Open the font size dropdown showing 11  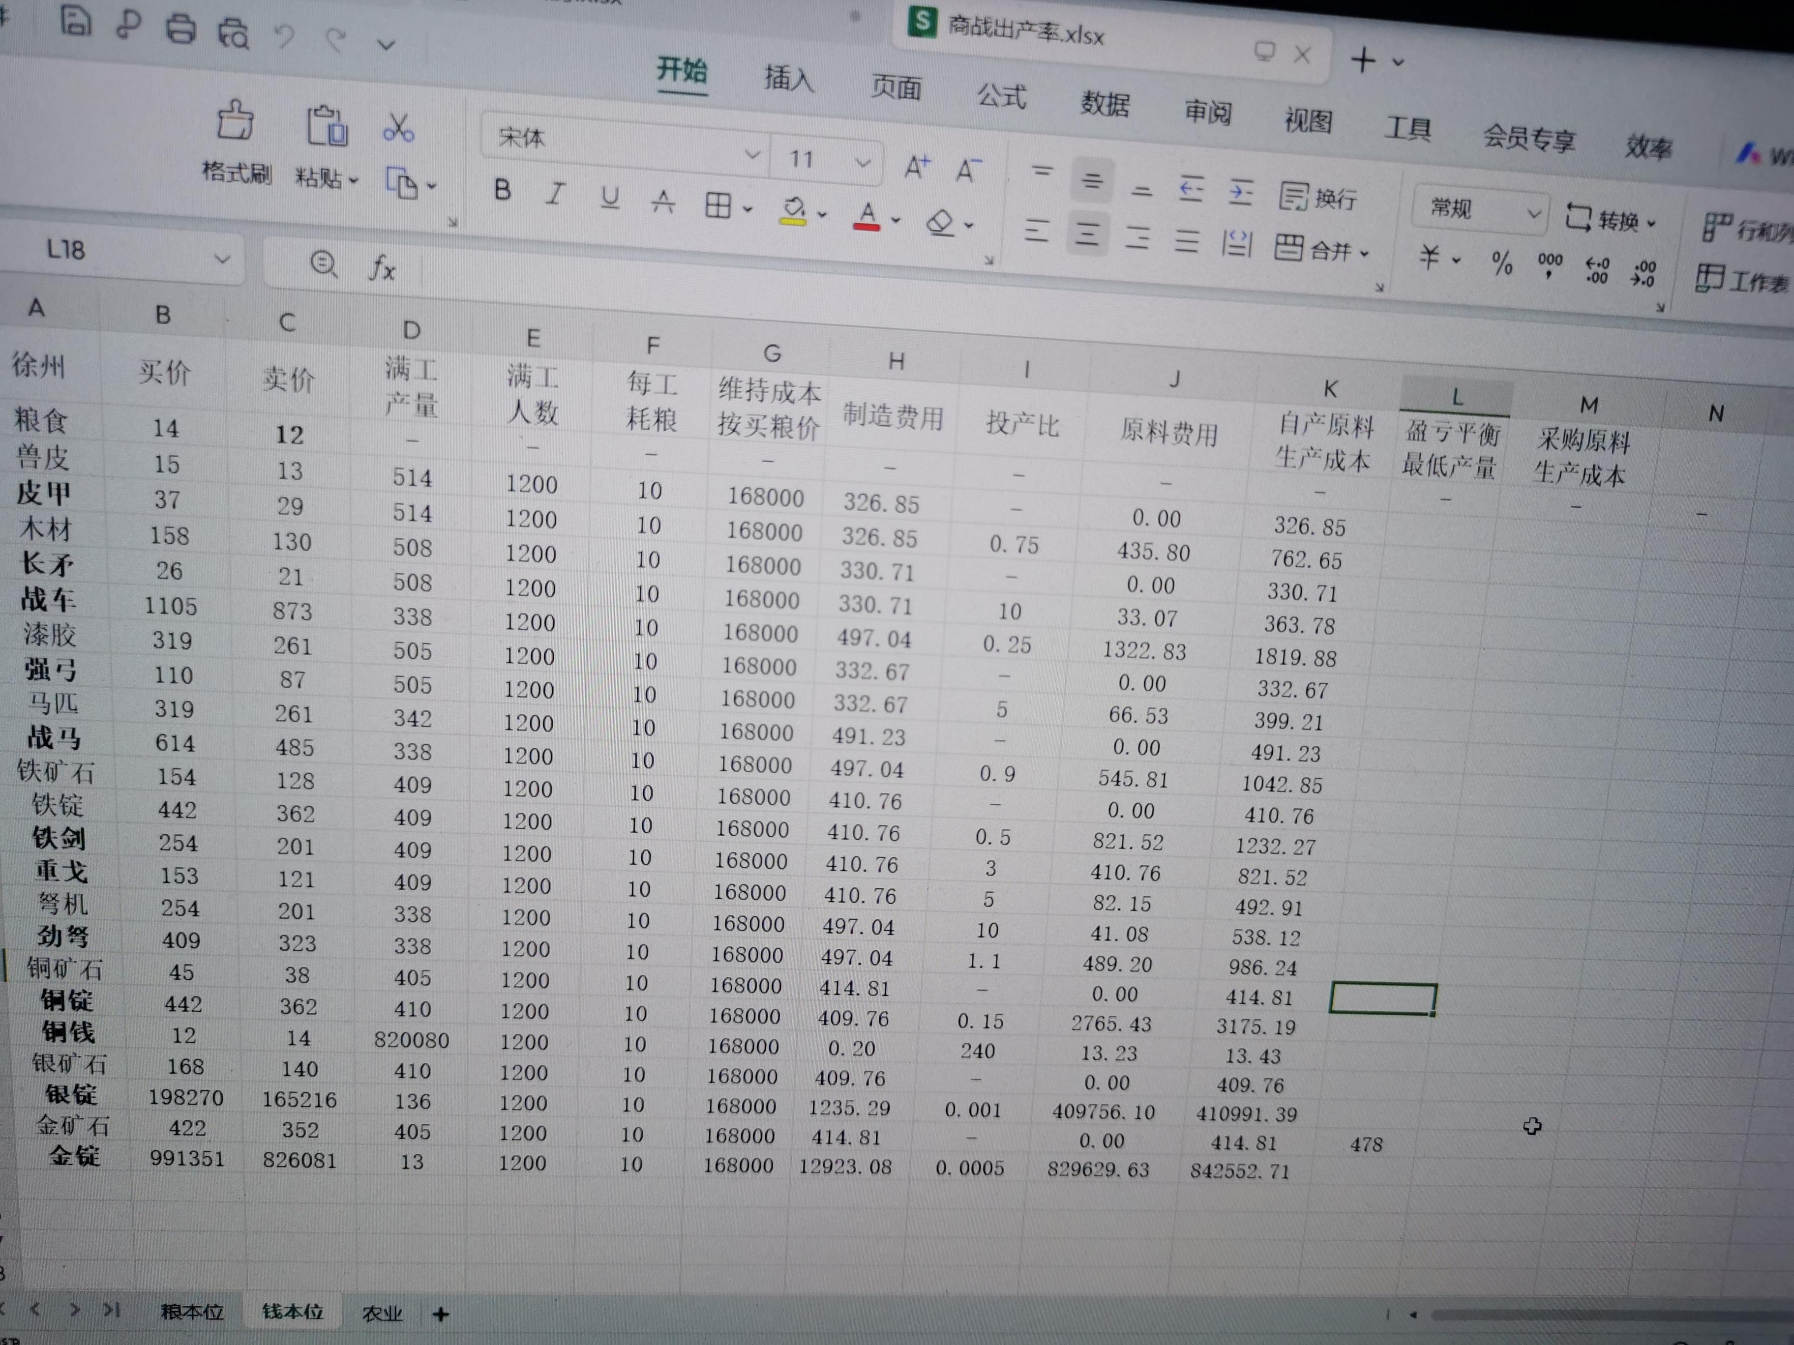coord(863,162)
